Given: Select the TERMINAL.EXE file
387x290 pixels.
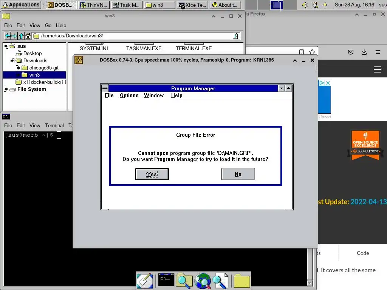Looking at the screenshot, I should click(x=194, y=48).
